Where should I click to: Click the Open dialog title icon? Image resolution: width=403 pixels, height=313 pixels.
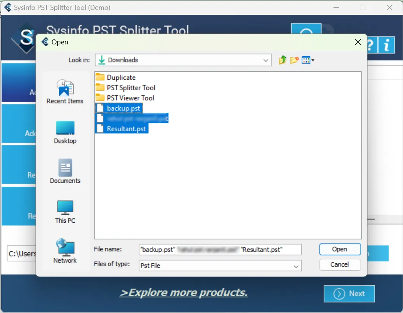coord(45,42)
